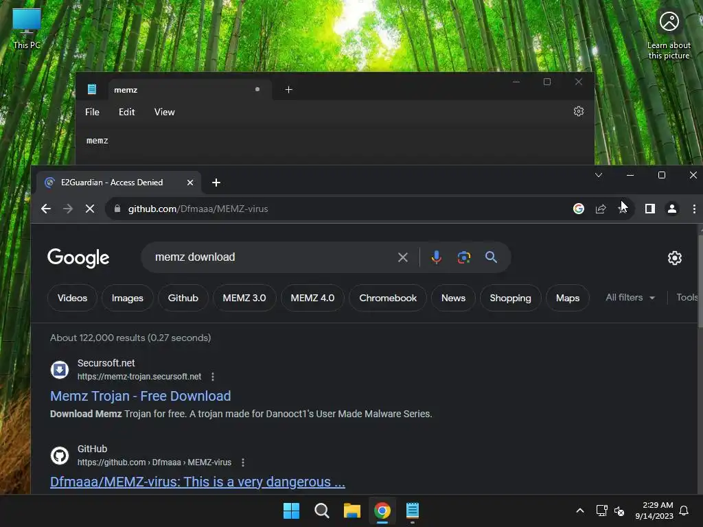Open clock showing 2:29 AM
The height and width of the screenshot is (527, 703).
pos(654,511)
